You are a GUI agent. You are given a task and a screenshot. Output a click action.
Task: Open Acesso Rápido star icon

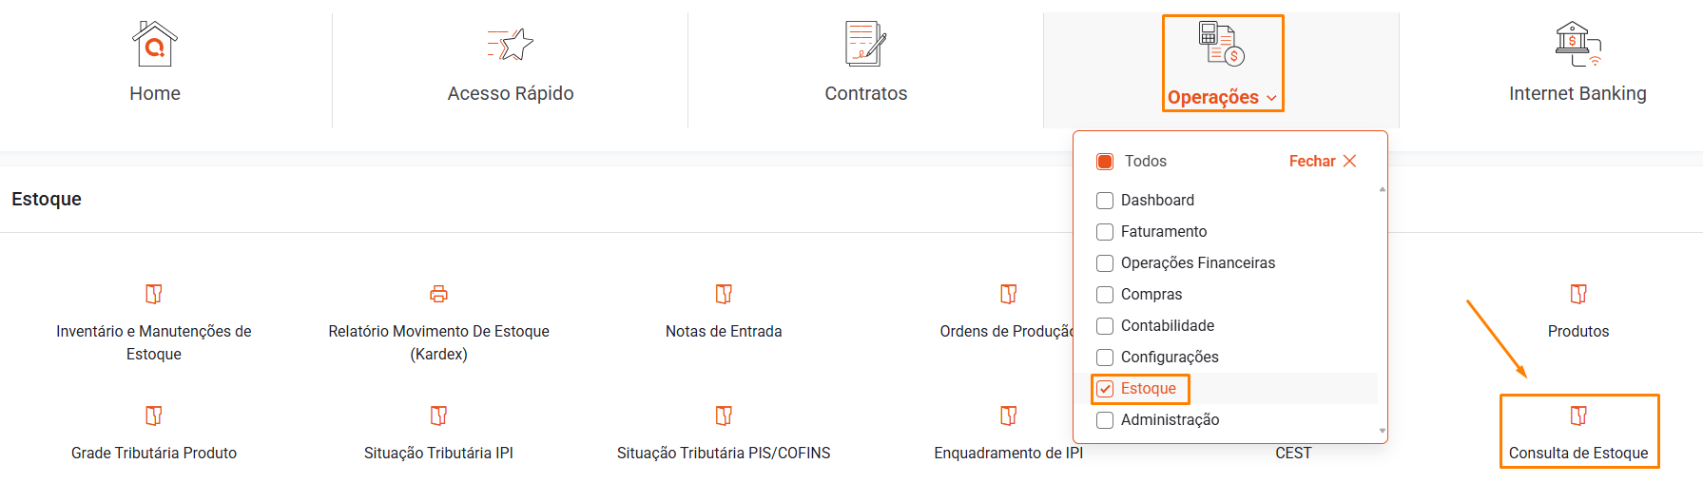(512, 44)
